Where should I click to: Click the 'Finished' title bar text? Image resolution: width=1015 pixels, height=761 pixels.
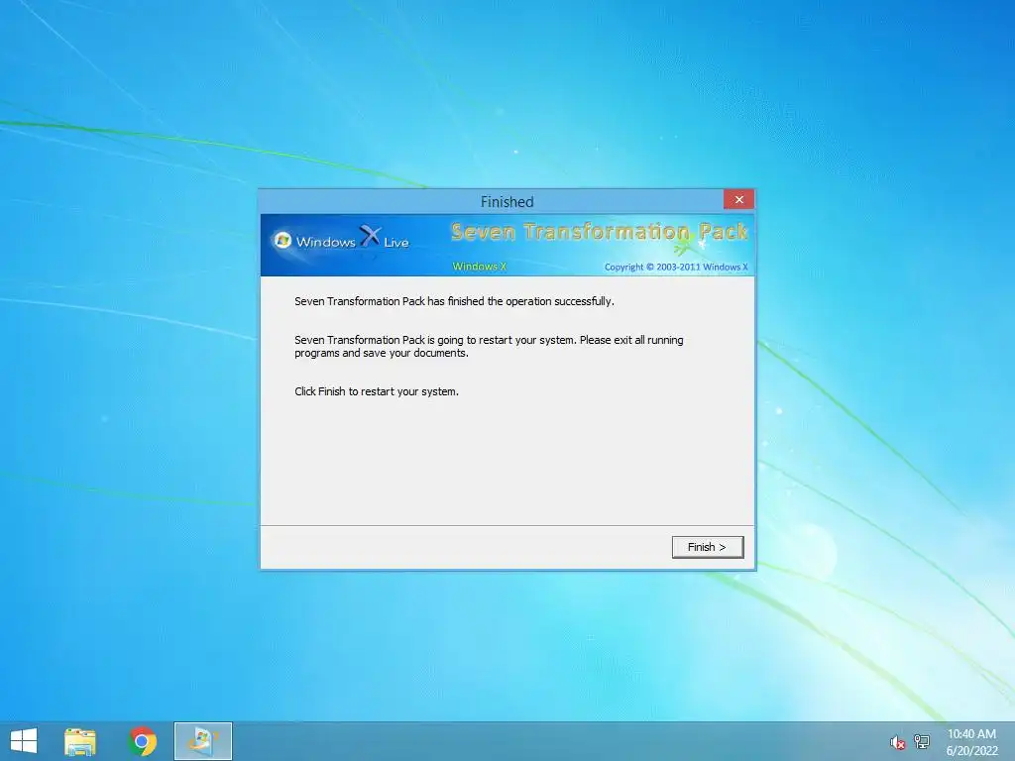(x=507, y=202)
